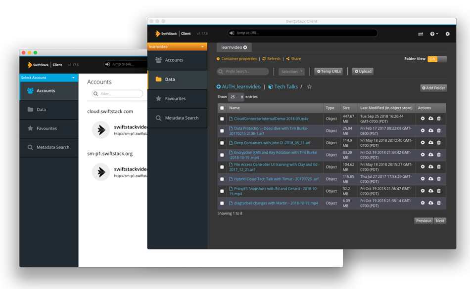Star the Tech Talks folder as favourite
The image size is (470, 289).
coord(309,87)
